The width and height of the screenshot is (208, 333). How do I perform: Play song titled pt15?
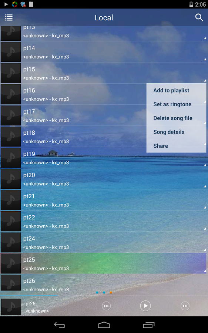click(29, 70)
